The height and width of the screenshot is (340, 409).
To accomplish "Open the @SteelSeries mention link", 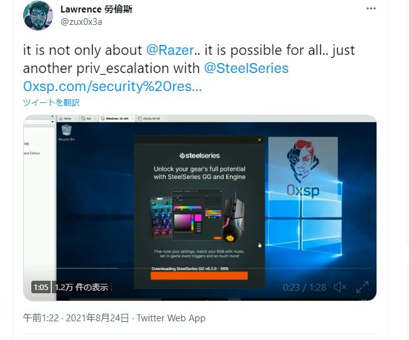I will (246, 68).
